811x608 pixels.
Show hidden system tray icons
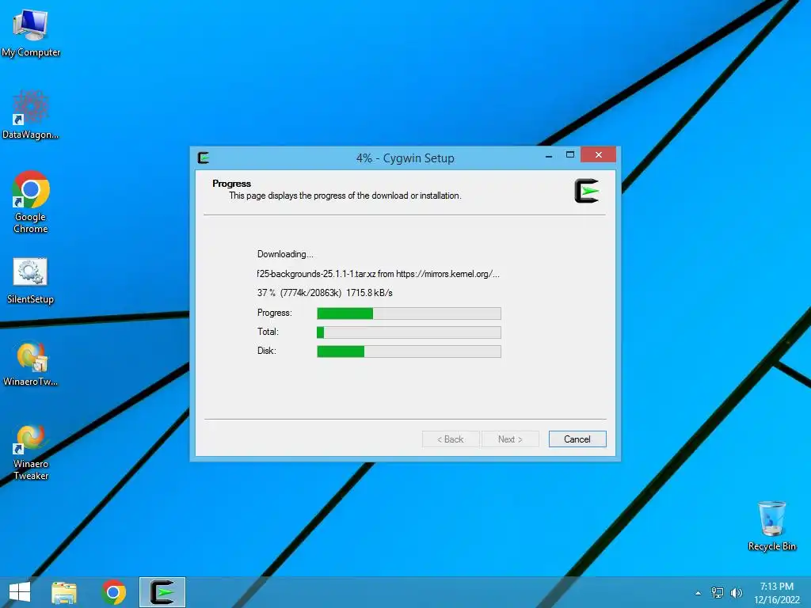tap(699, 593)
